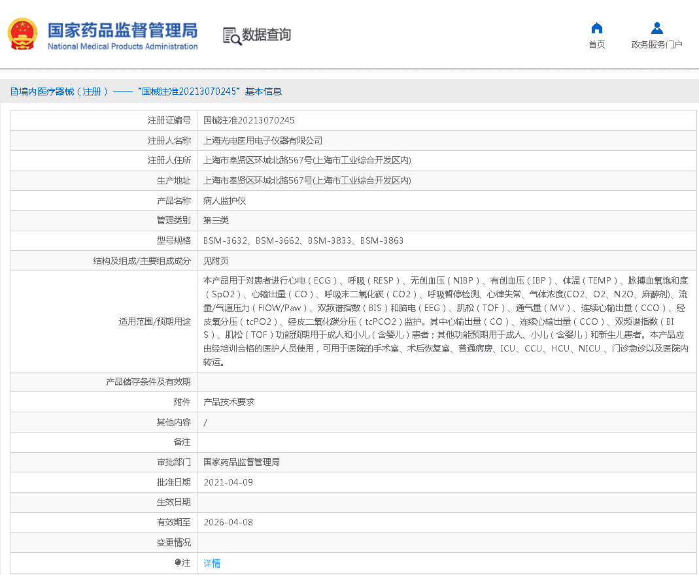This screenshot has height=575, width=699.
Task: Click the 见附页 text in 结构及组成 row
Action: pyautogui.click(x=218, y=261)
